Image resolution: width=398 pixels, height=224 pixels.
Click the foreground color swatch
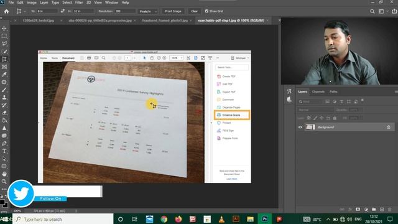click(2, 202)
